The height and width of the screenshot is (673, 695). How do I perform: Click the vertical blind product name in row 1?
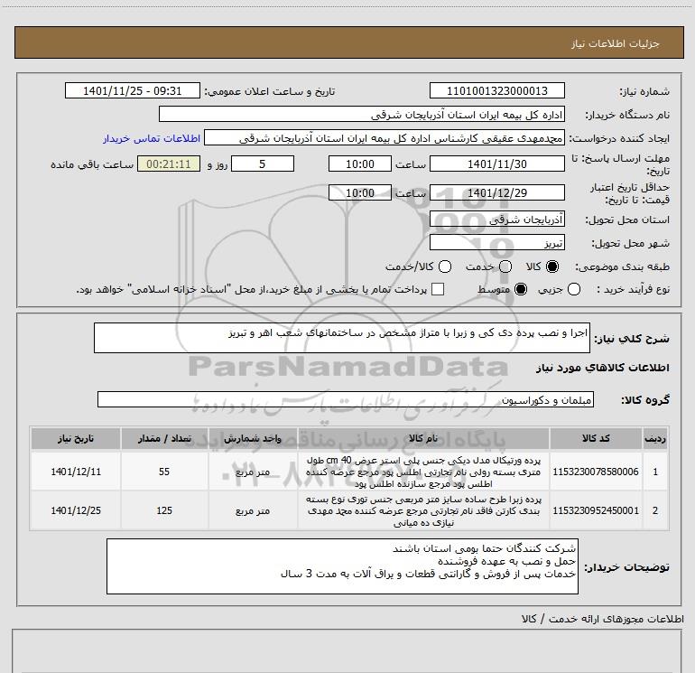click(423, 472)
